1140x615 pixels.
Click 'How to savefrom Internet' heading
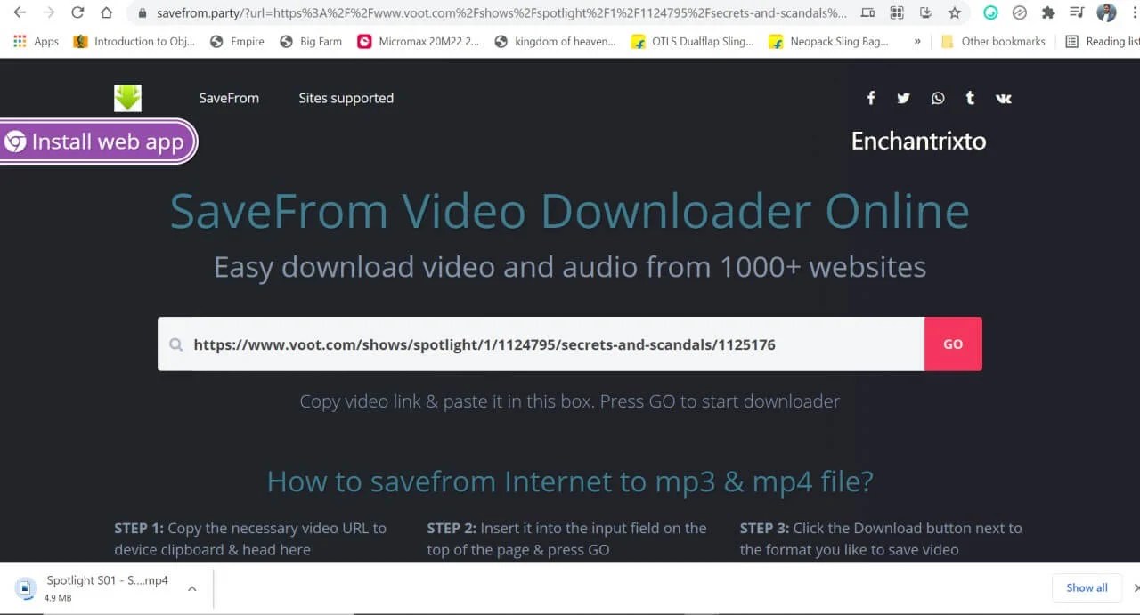tap(570, 481)
